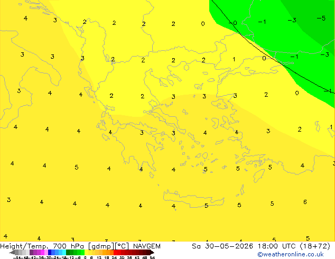335x259 pixels.
Task: Click the '0' label under the color scale
Action: point(85,257)
